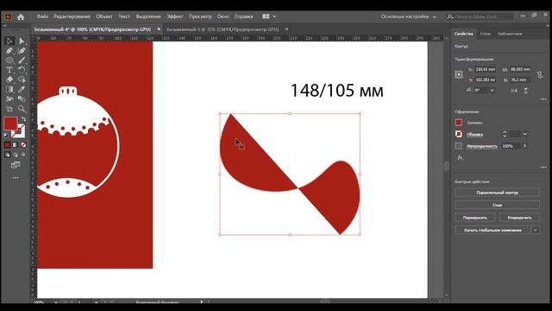Select the Shape Builder tool
This screenshot has height=311, width=552.
(22, 79)
